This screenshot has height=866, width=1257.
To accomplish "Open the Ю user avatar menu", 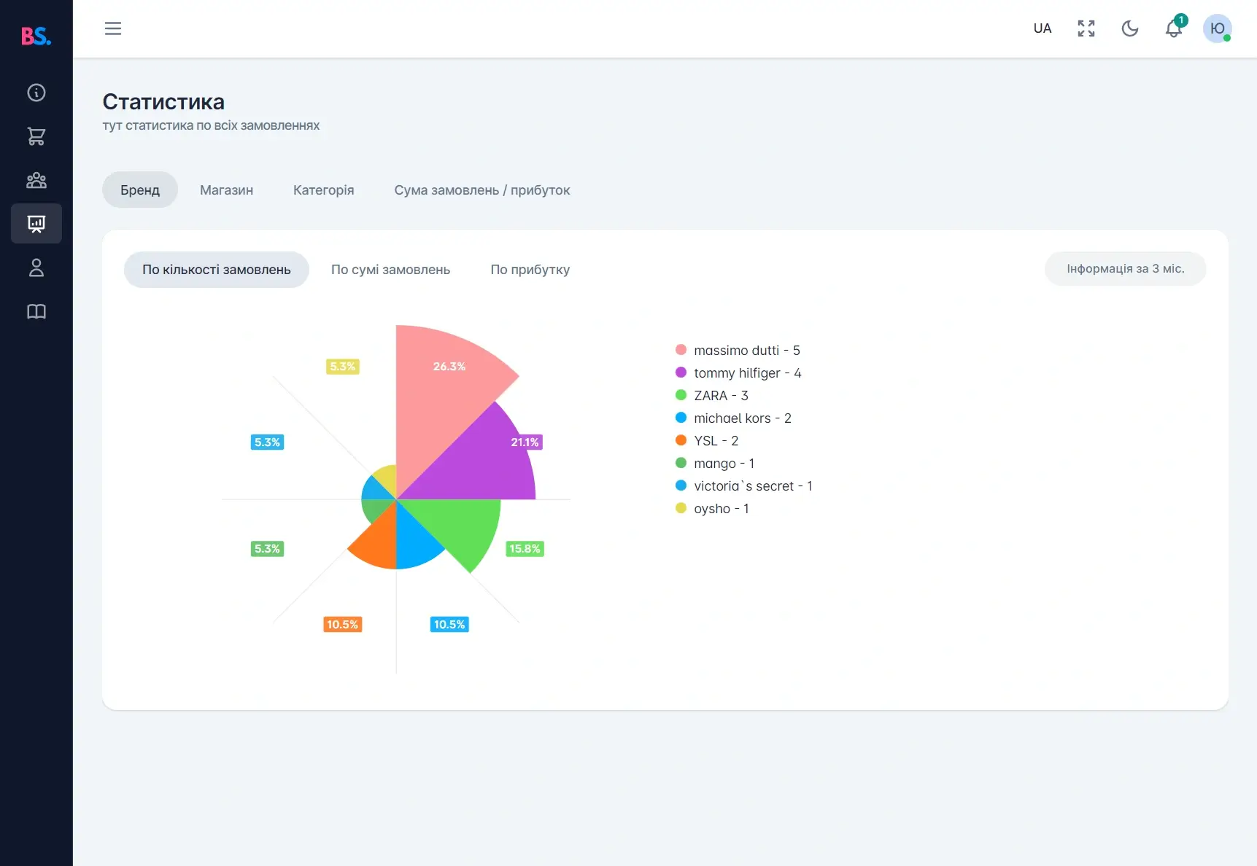I will 1217,28.
